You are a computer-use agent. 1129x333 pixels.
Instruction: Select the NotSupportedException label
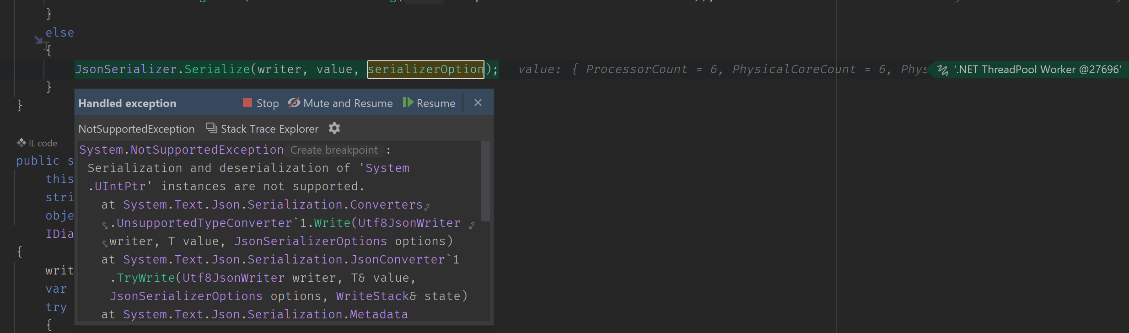pos(136,129)
